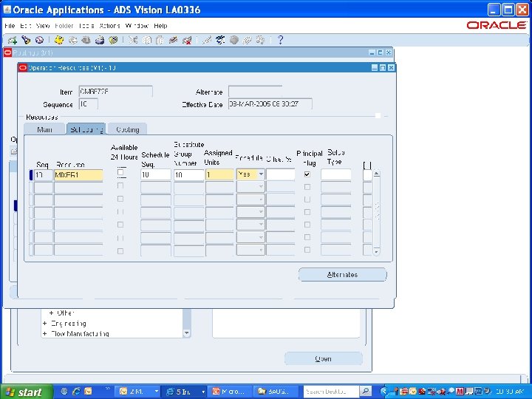
Task: Open the Edit menu
Action: pos(26,26)
